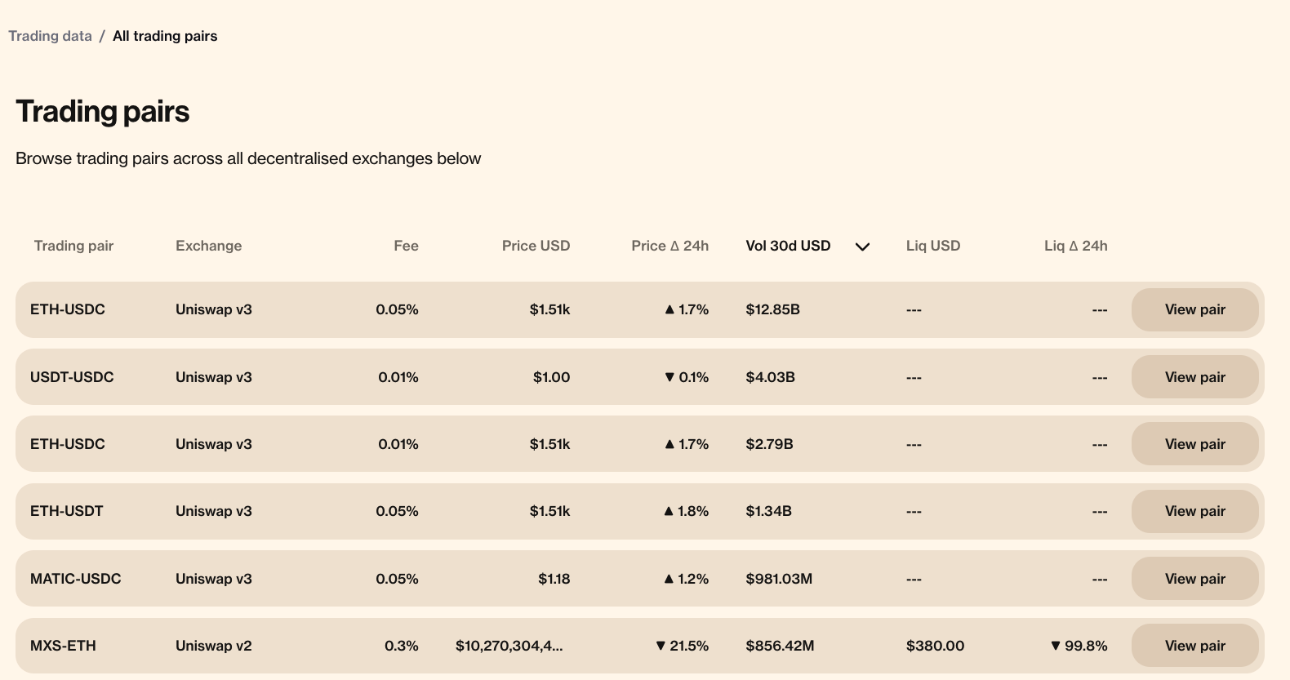The image size is (1290, 680).
Task: Sort the table by Price USD column
Action: click(536, 246)
